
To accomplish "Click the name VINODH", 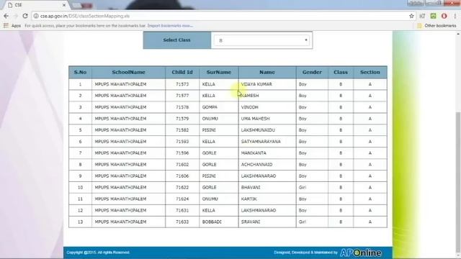I will point(250,107).
